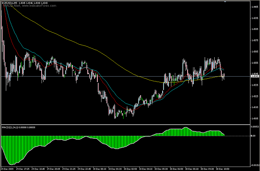Click the 0.00053 MACD scale label

(255, 127)
